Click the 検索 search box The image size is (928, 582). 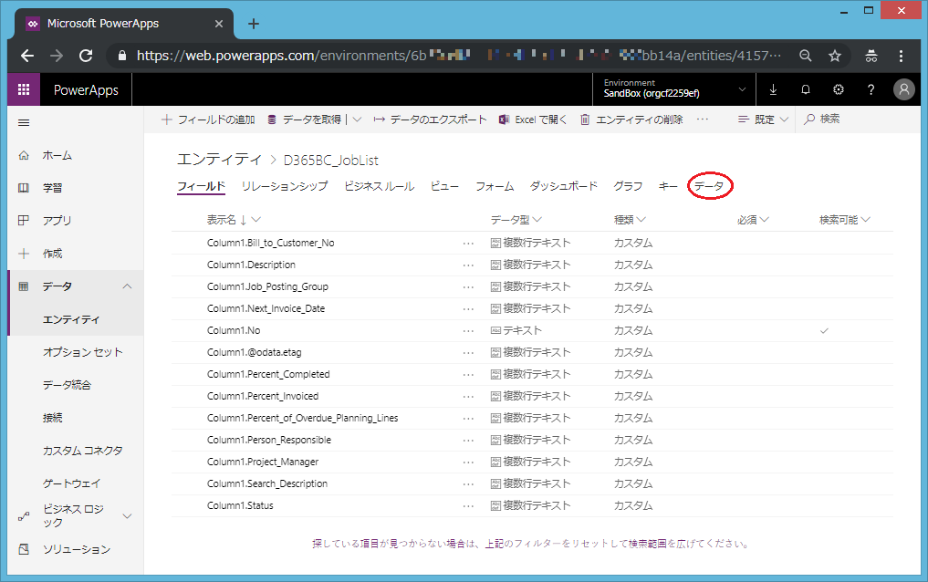pyautogui.click(x=858, y=120)
